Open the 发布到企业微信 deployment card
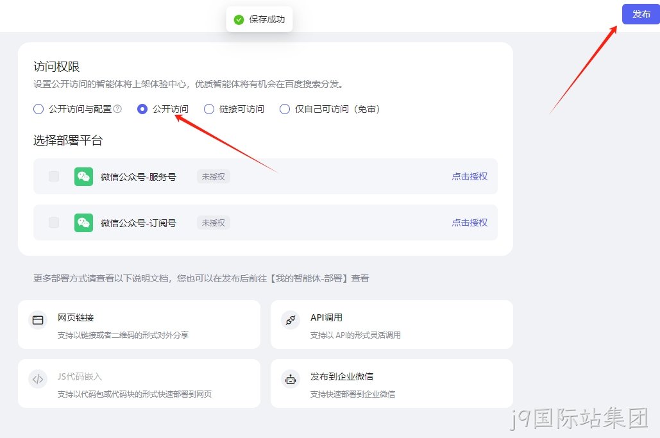 click(x=391, y=383)
